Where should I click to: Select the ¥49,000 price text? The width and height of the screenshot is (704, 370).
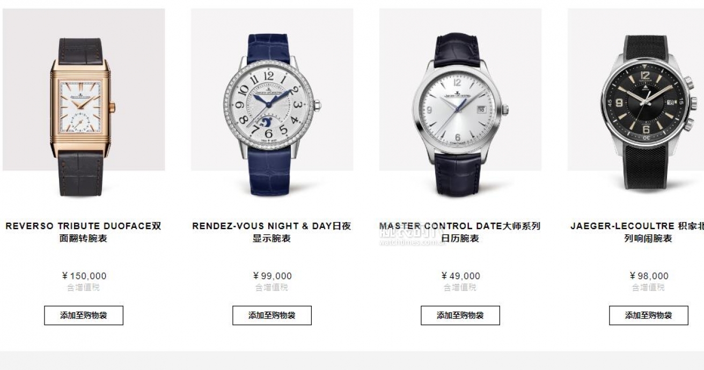pyautogui.click(x=461, y=276)
